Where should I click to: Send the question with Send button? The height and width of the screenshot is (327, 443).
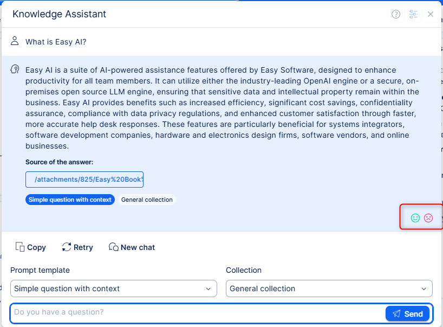coord(407,313)
